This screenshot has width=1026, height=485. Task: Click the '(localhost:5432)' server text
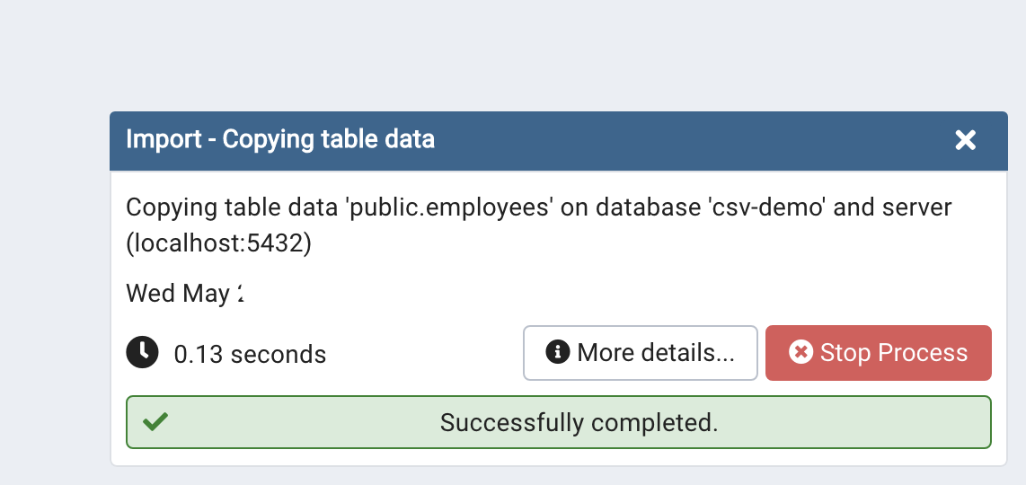pos(218,243)
